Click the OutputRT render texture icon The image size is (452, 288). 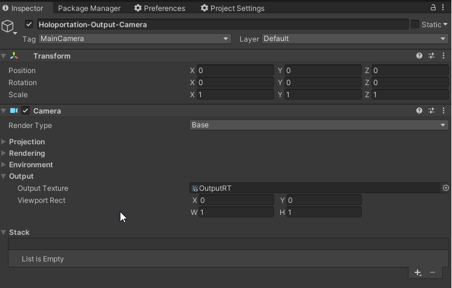coord(195,188)
